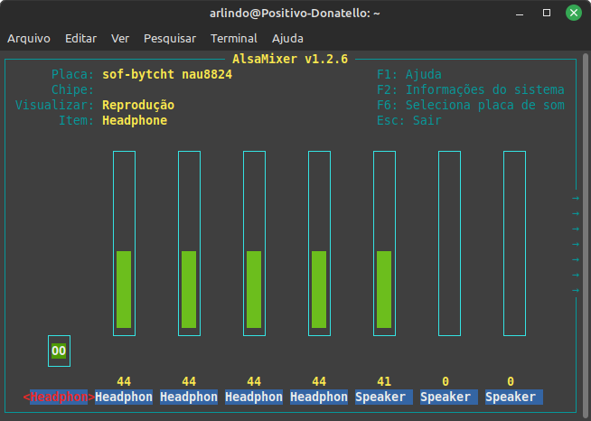Toggle the OO mute box for Headphone

[x=59, y=351]
